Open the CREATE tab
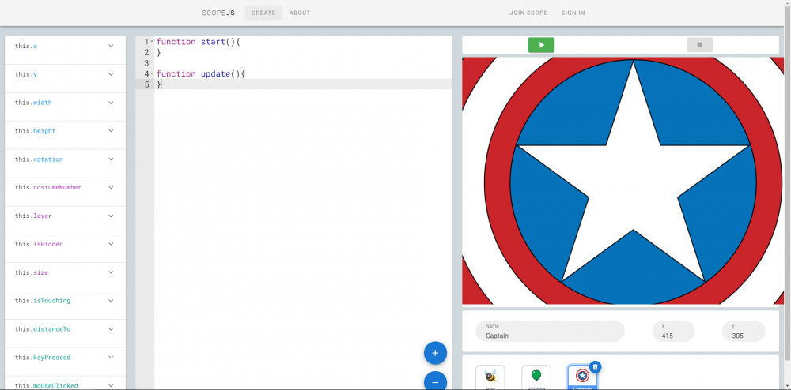Image resolution: width=791 pixels, height=390 pixels. [x=263, y=13]
